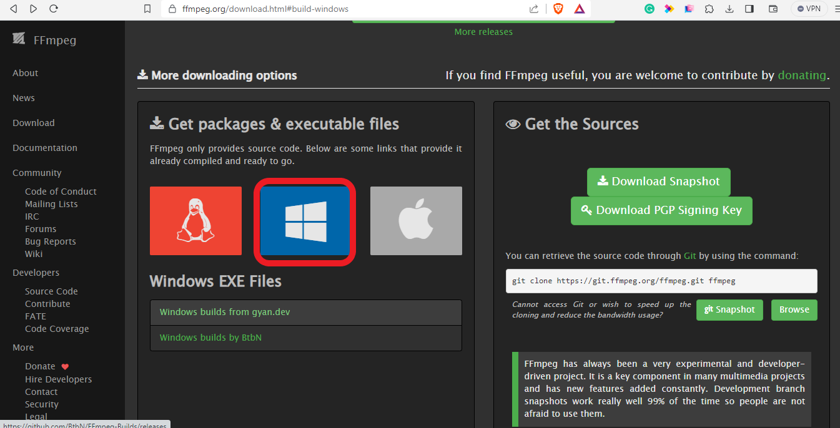The image size is (840, 428).
Task: Toggle the browser sidebar panel
Action: (749, 9)
